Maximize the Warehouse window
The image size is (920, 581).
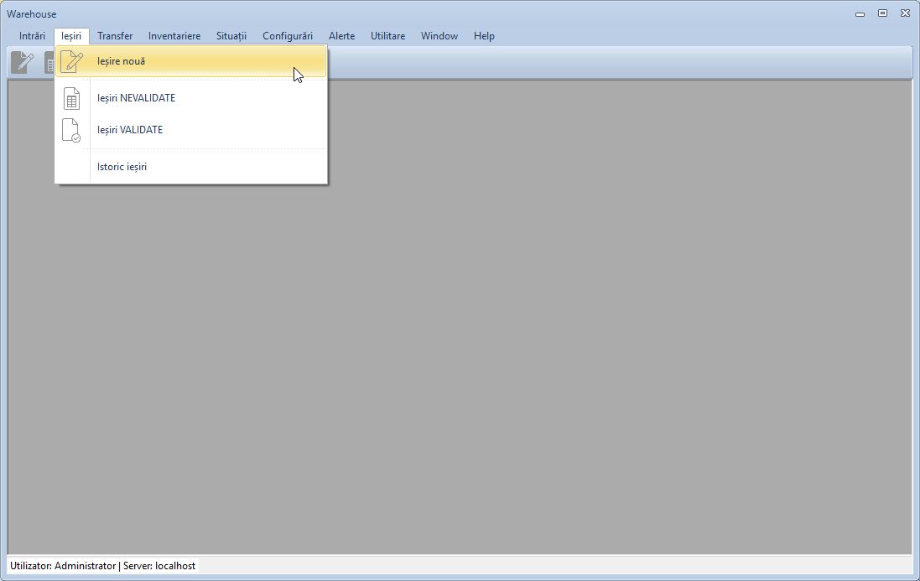point(882,13)
